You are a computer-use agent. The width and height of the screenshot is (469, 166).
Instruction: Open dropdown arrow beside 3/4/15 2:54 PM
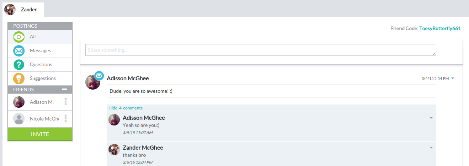(453, 78)
